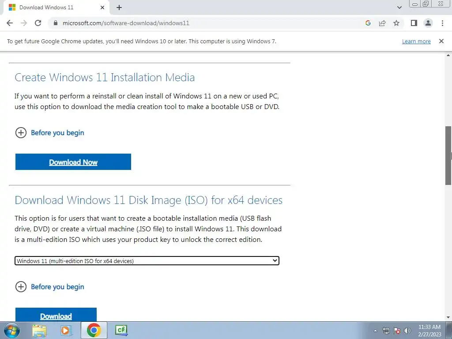Click the Create Windows 11 Installation Media heading
The height and width of the screenshot is (339, 452).
coord(105,77)
